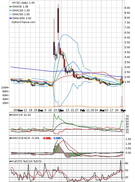135x182 pixels.
Task: Click the 3.00 price axis label
Action: pos(127,67)
